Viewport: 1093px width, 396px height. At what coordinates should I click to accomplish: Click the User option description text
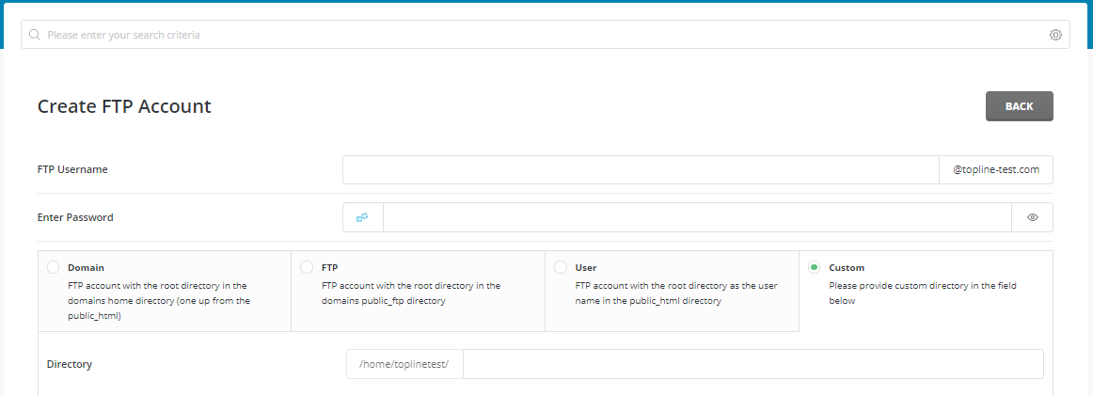click(676, 293)
